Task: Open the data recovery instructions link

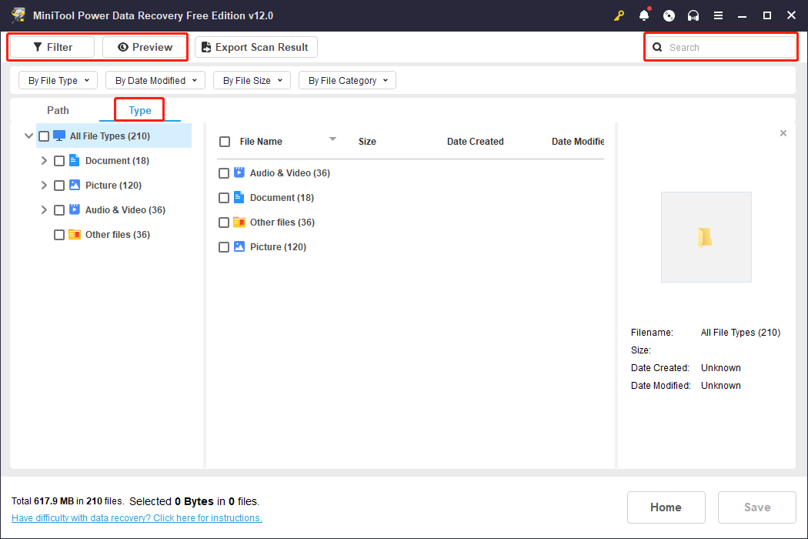Action: click(137, 517)
